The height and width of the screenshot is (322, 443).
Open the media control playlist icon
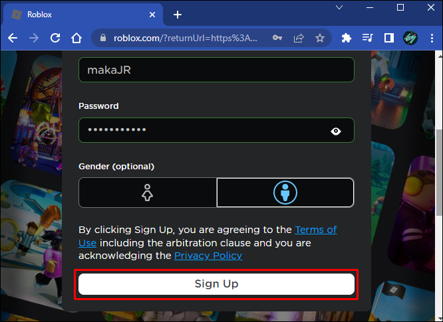tap(368, 37)
